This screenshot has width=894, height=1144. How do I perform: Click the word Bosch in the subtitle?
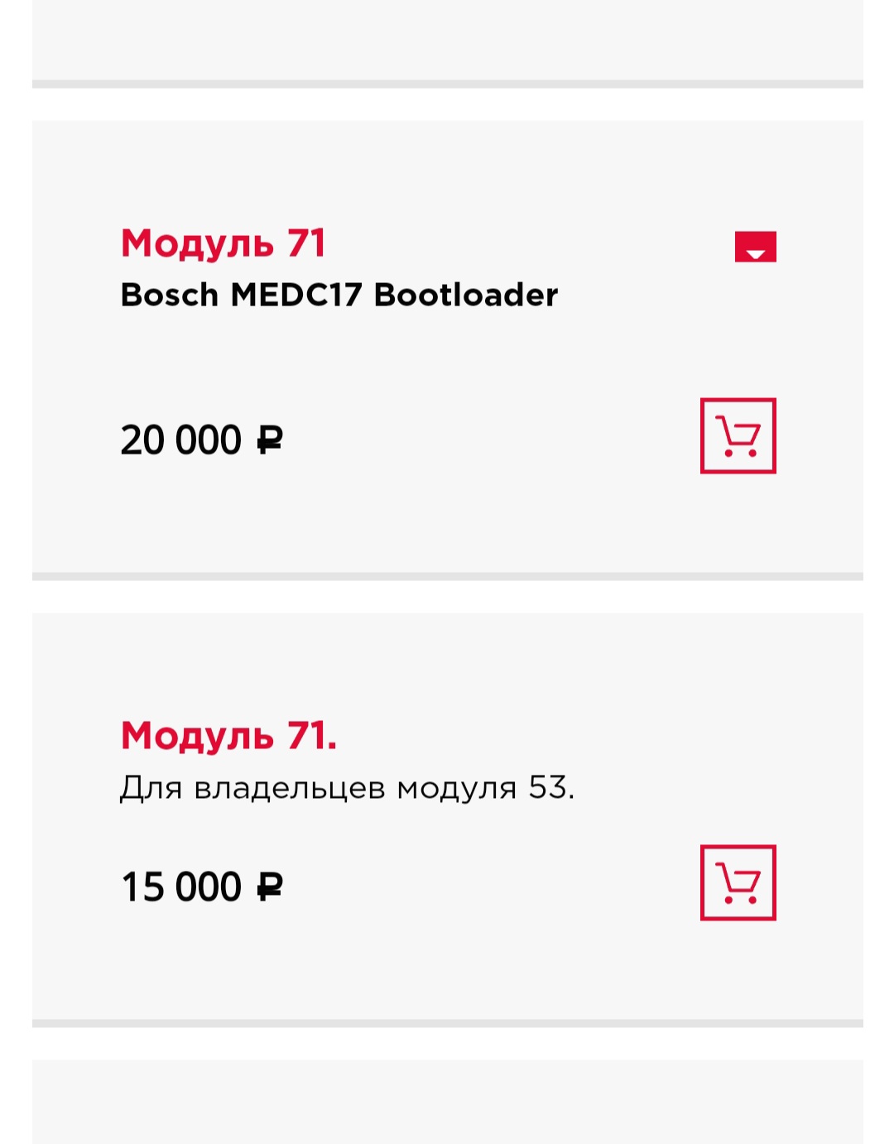click(169, 295)
